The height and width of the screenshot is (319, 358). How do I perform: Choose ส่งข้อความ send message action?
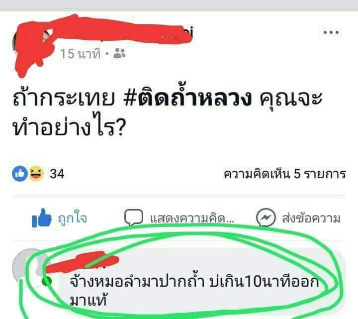[311, 218]
